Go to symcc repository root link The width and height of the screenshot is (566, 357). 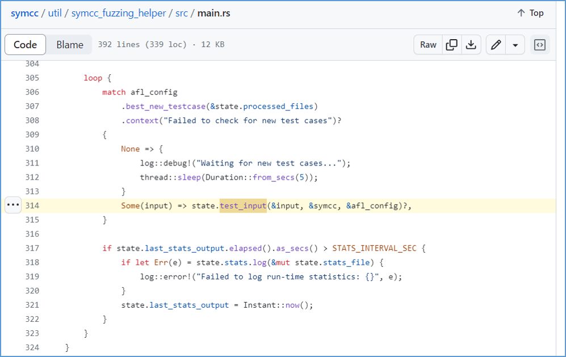coord(24,14)
